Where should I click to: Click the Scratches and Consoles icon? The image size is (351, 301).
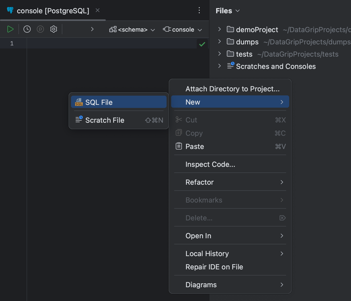pos(230,66)
